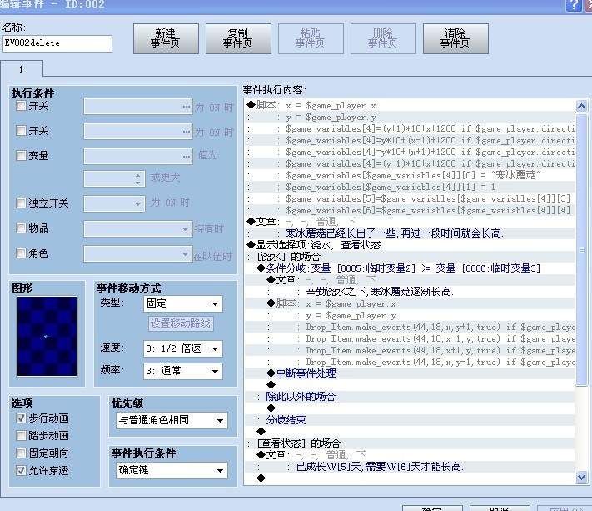Toggle the 独立开关 condition checkbox
Viewport: 592px width, 511px height.
[21, 203]
